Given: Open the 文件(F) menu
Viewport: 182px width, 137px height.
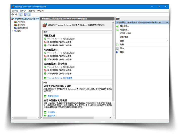Looking at the screenshot, I should [x=15, y=11].
